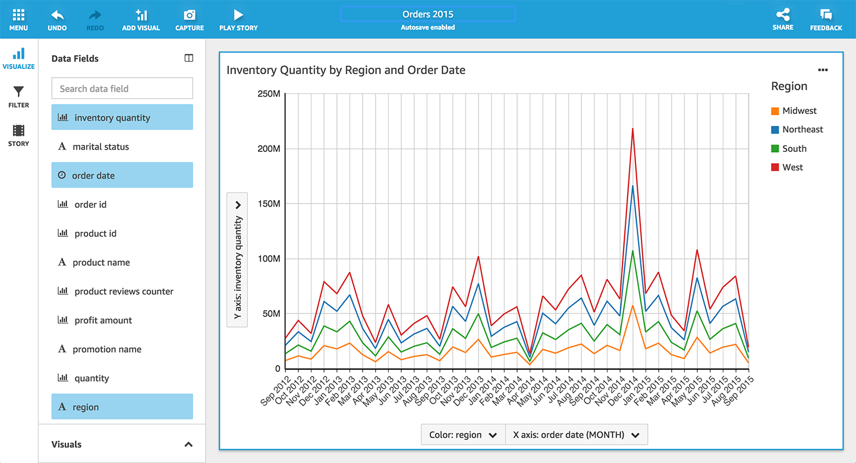Click the Capture camera icon
856x463 pixels.
pos(190,16)
